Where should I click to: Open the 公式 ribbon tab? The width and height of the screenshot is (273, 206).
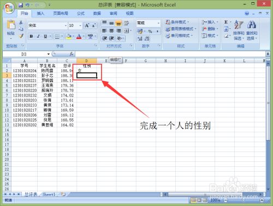pyautogui.click(x=80, y=13)
